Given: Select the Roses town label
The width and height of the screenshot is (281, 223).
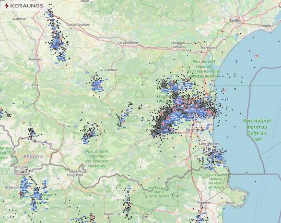Looking at the screenshot, I should pos(230,203).
